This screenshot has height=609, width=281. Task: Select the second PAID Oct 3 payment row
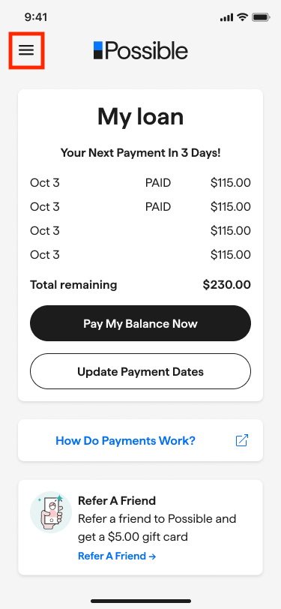click(141, 207)
